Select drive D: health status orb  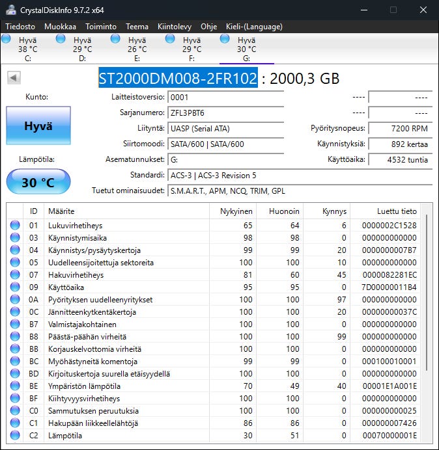pos(61,40)
